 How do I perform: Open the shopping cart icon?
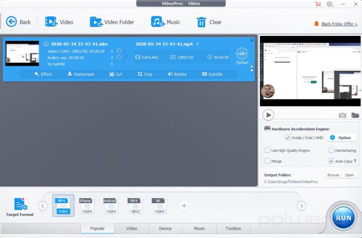318,4
